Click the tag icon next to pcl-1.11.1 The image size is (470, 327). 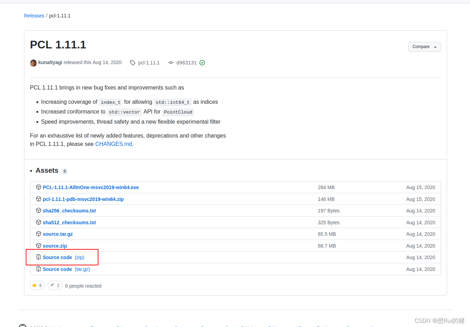tap(133, 63)
